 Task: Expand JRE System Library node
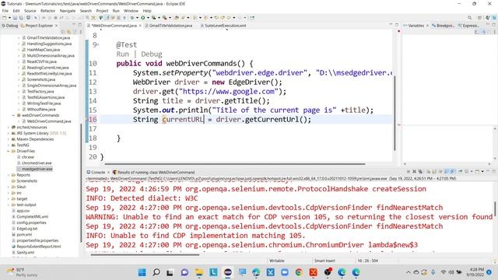(9, 133)
